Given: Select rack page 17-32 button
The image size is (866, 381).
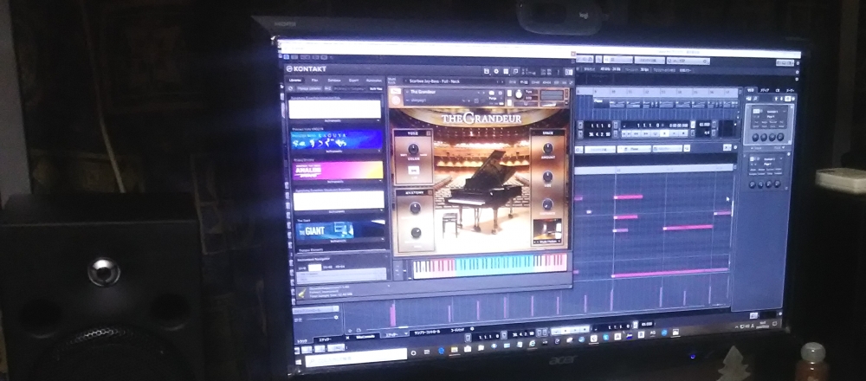Looking at the screenshot, I should point(524,82).
